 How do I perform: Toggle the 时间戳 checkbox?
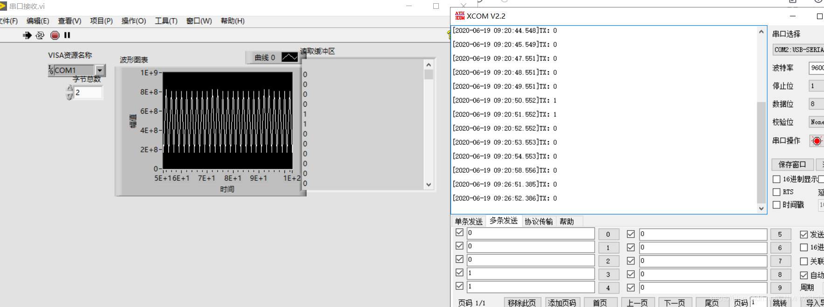[x=776, y=205]
